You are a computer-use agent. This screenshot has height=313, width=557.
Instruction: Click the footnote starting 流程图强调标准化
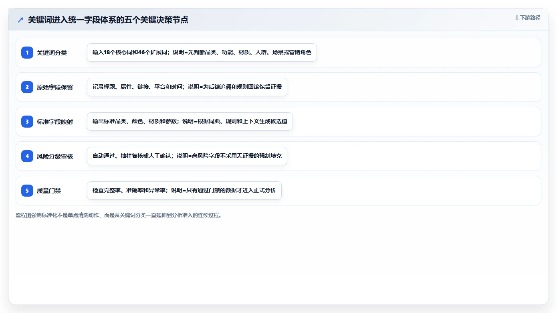coord(119,215)
